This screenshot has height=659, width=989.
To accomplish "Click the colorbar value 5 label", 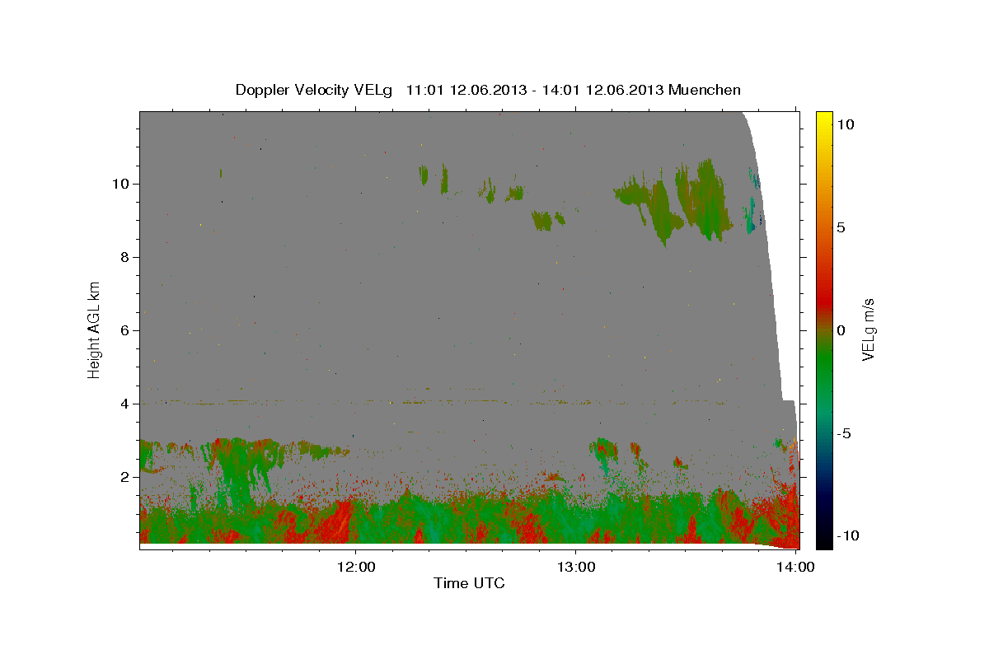I will click(x=841, y=227).
